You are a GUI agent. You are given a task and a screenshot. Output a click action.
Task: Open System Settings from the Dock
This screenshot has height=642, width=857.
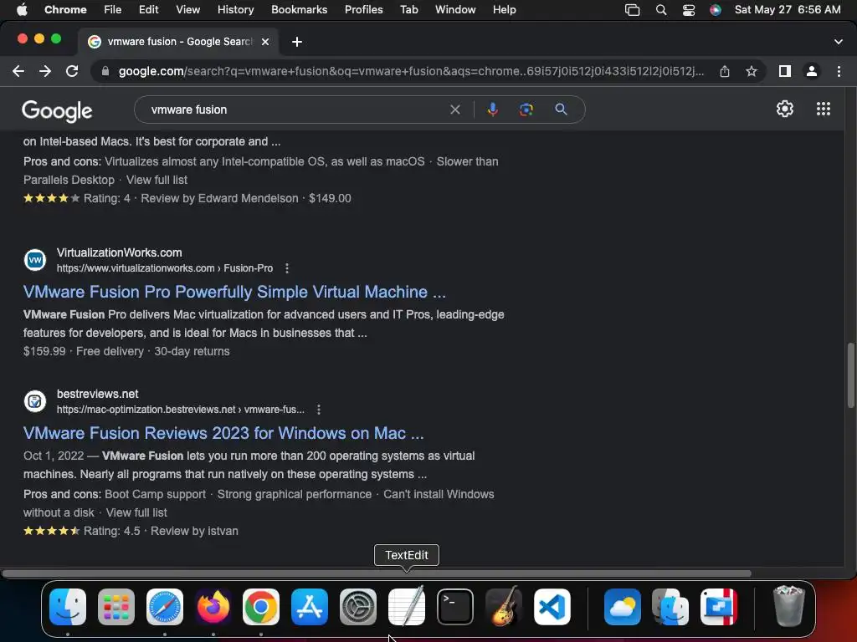(x=358, y=607)
